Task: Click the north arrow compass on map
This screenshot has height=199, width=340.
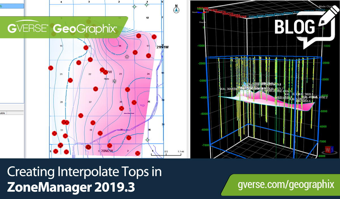Action: 176,9
